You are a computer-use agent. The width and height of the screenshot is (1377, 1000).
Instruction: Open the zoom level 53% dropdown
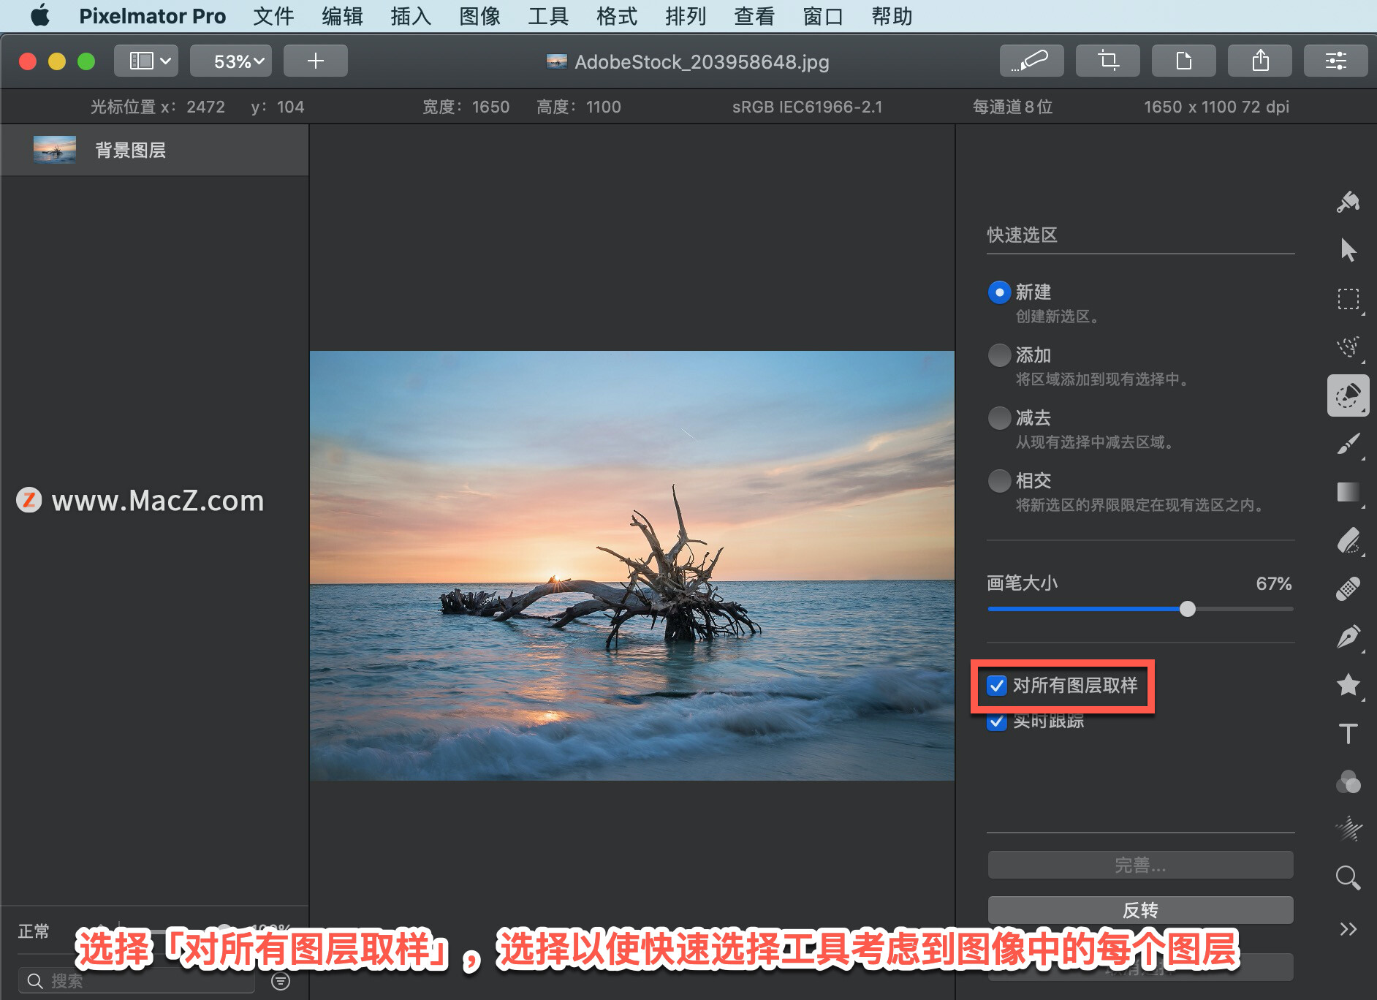[x=230, y=61]
